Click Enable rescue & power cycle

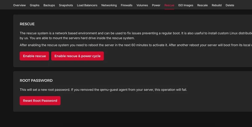[x=77, y=56]
